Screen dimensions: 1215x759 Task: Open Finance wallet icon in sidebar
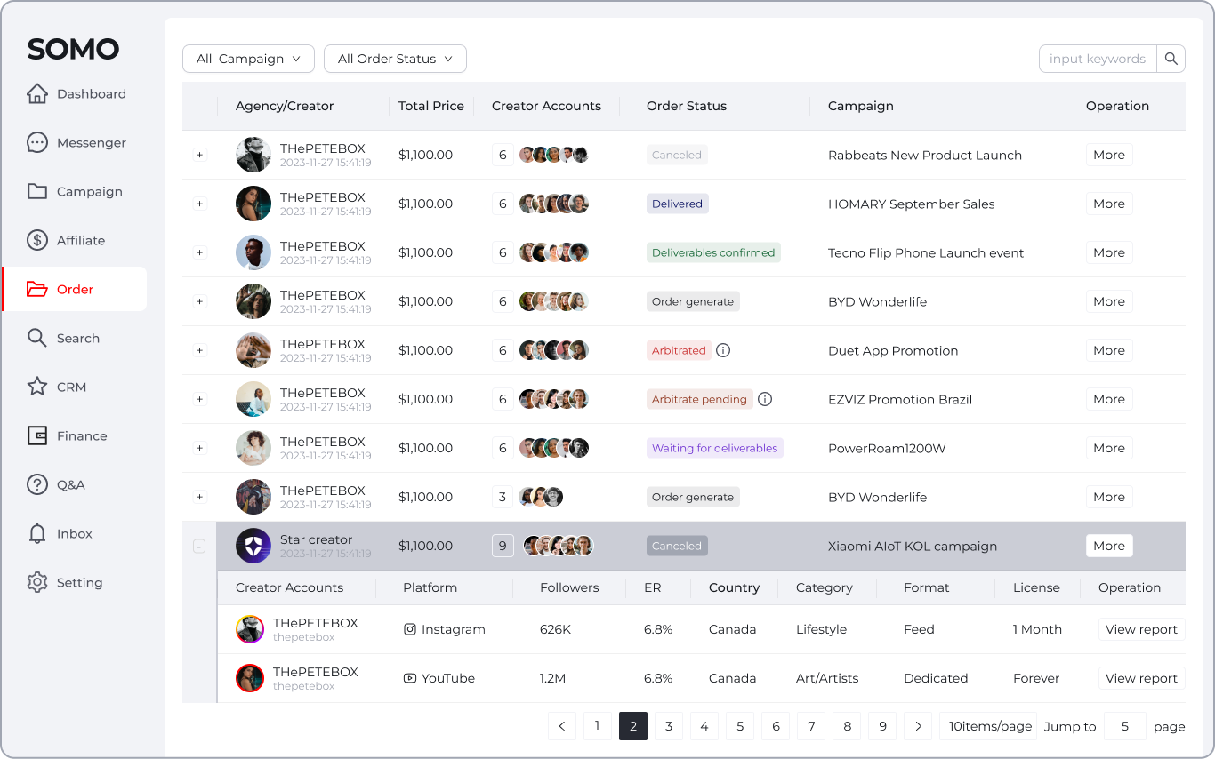tap(37, 435)
